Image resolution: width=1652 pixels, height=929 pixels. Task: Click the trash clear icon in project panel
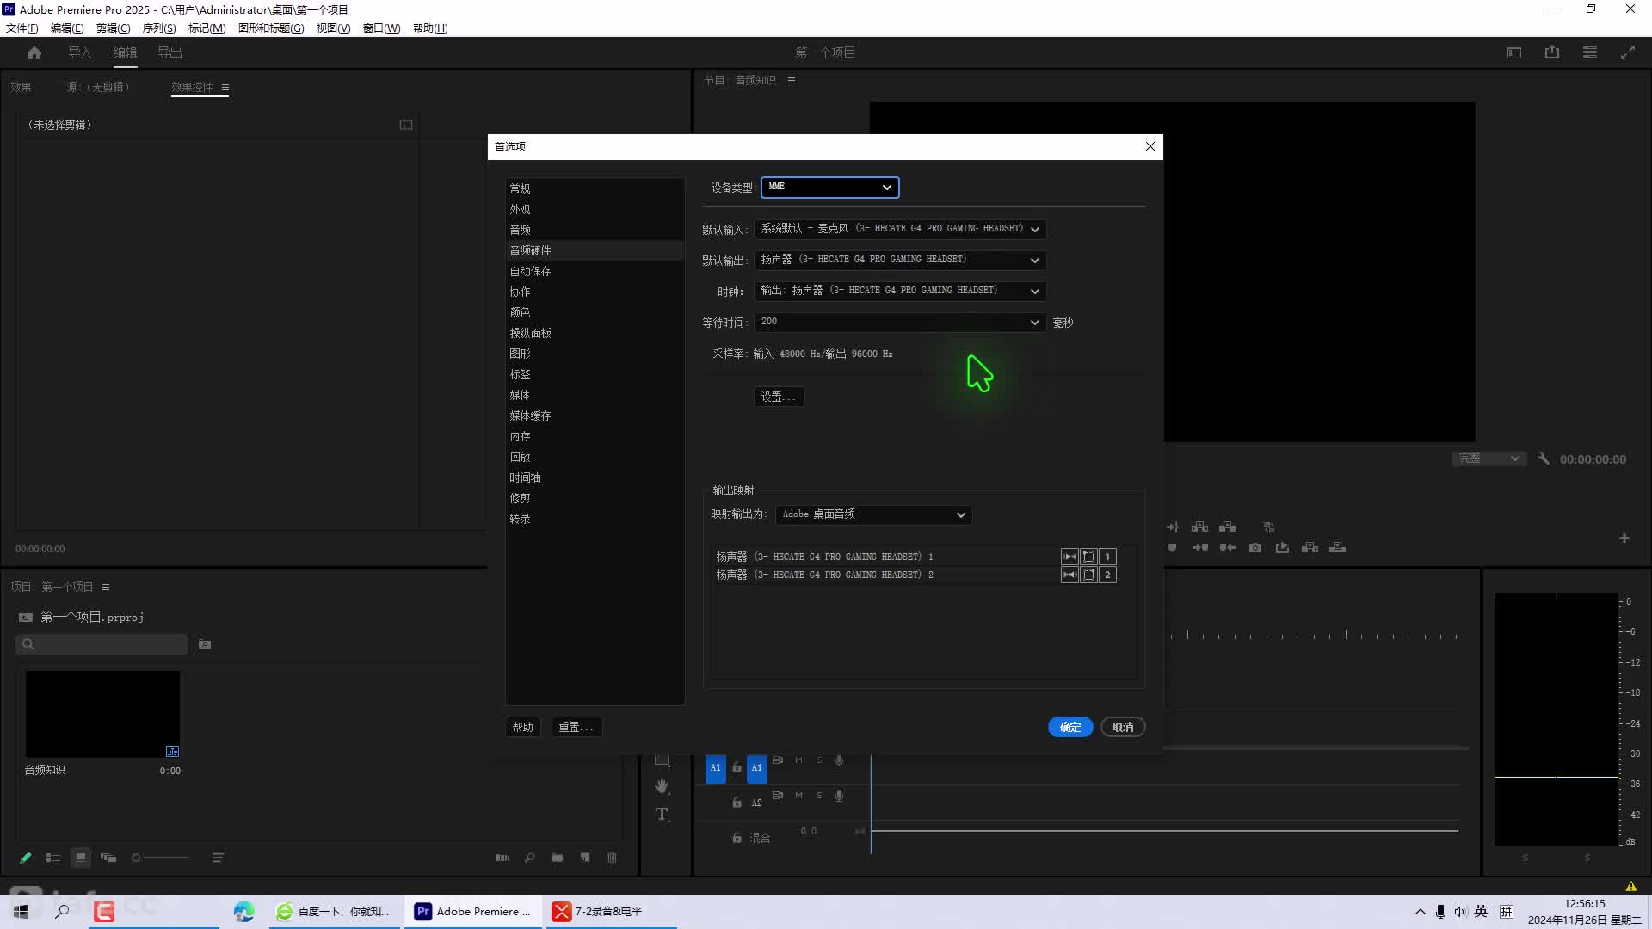tap(613, 858)
